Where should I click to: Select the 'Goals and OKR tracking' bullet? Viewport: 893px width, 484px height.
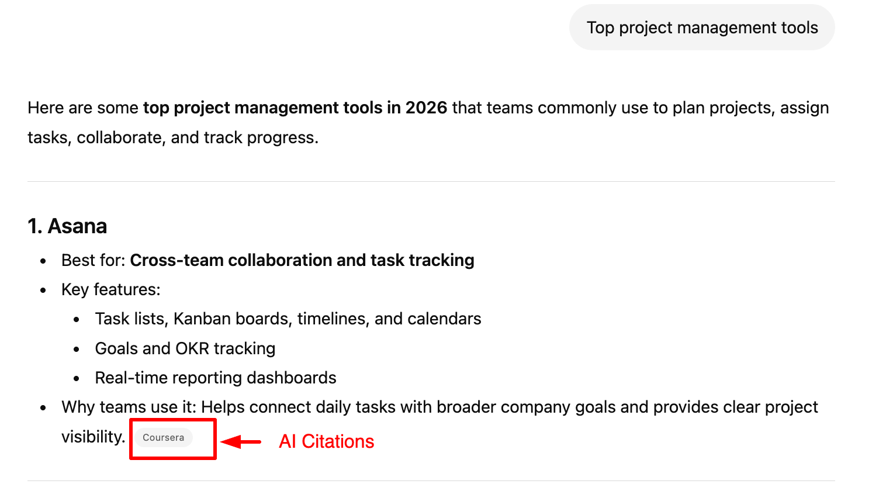pos(185,348)
